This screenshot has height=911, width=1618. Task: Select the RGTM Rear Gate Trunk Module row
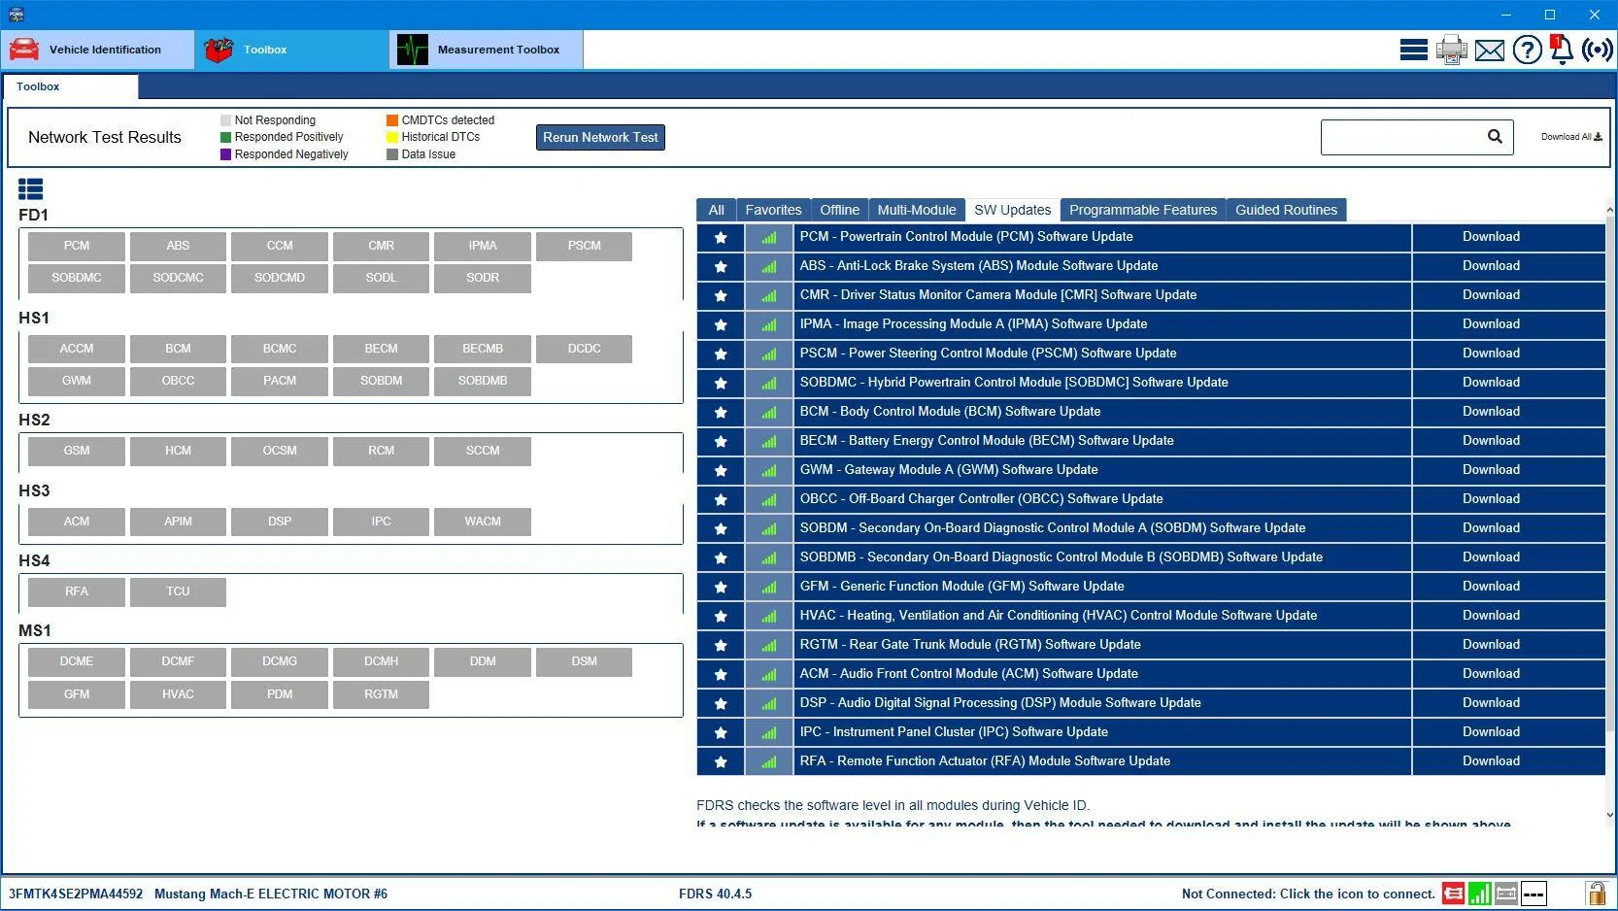tap(1102, 645)
